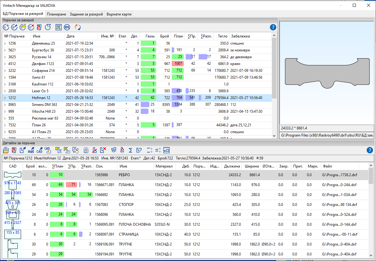The height and width of the screenshot is (261, 376).
Task: Click the open folder icon in the details toolbar
Action: tap(6, 150)
